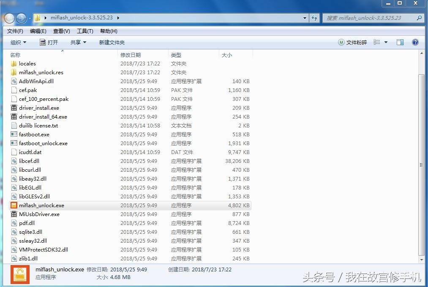Click the Back navigation arrow button
Image resolution: width=428 pixels, height=287 pixels.
(x=9, y=18)
